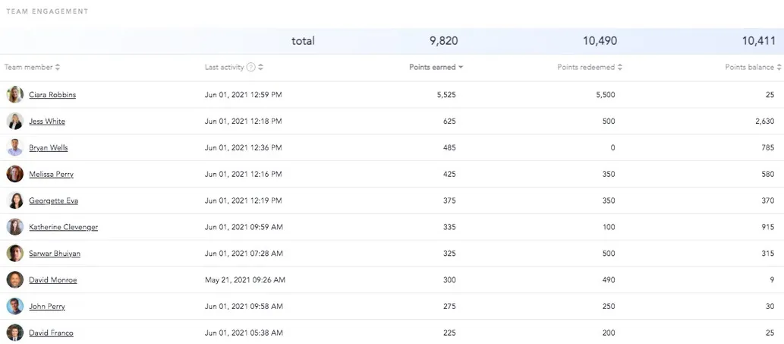Click Bryan Wells' profile avatar

coord(15,148)
